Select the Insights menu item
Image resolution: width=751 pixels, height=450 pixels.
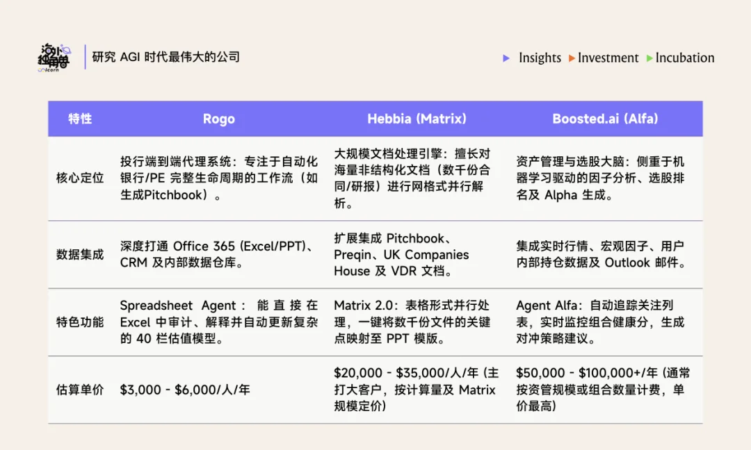click(x=539, y=58)
